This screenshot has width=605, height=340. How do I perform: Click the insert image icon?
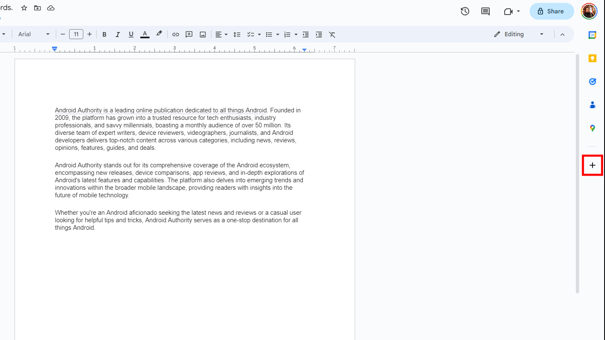tap(203, 35)
